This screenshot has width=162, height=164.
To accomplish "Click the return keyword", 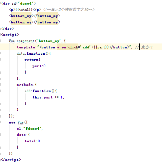I will (x=31, y=60).
